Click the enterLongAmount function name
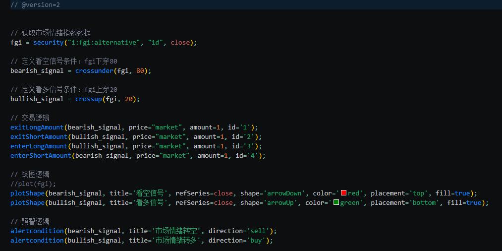Image resolution: width=502 pixels, height=251 pixels. click(x=39, y=146)
